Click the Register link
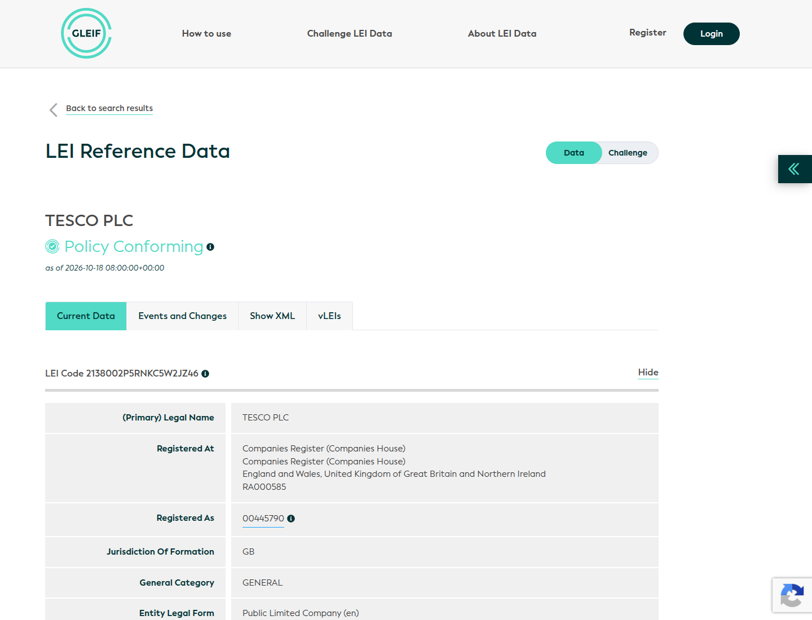Image resolution: width=812 pixels, height=620 pixels. coord(648,33)
